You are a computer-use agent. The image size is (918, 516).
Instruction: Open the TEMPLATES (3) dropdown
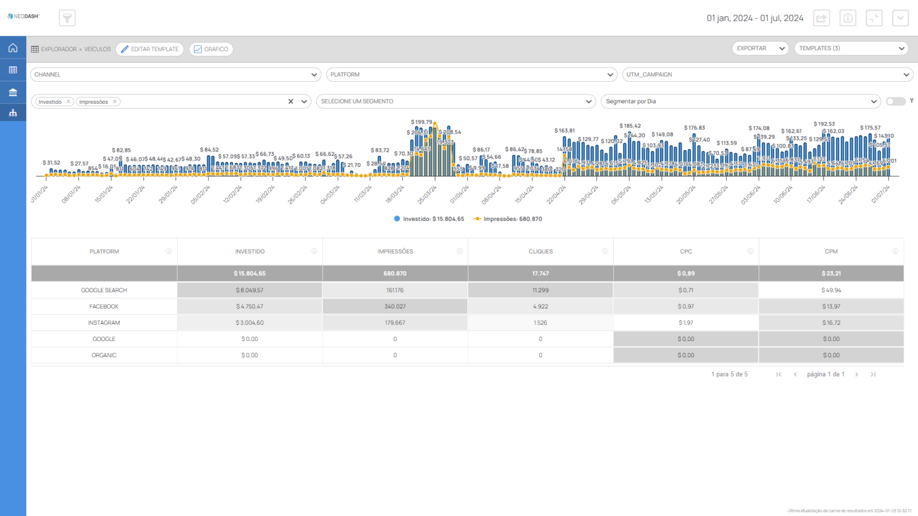tap(851, 48)
